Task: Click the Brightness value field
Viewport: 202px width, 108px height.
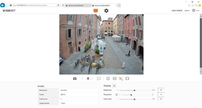Action: tap(161, 90)
